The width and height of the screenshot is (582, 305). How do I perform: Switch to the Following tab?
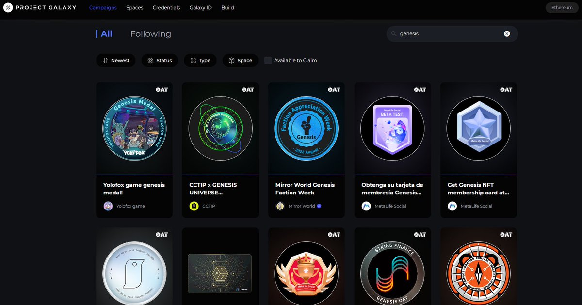[151, 34]
